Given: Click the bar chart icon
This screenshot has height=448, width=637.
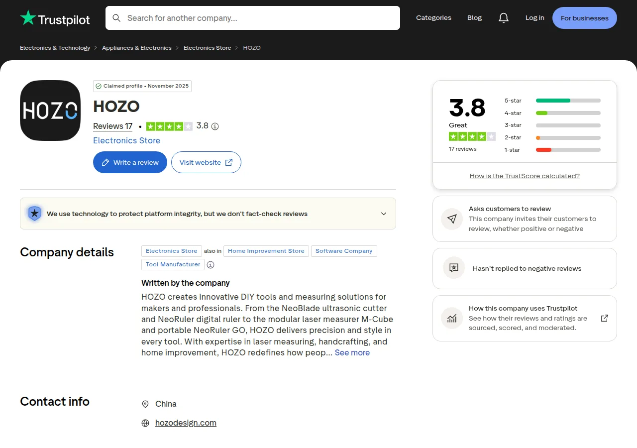Looking at the screenshot, I should [452, 318].
